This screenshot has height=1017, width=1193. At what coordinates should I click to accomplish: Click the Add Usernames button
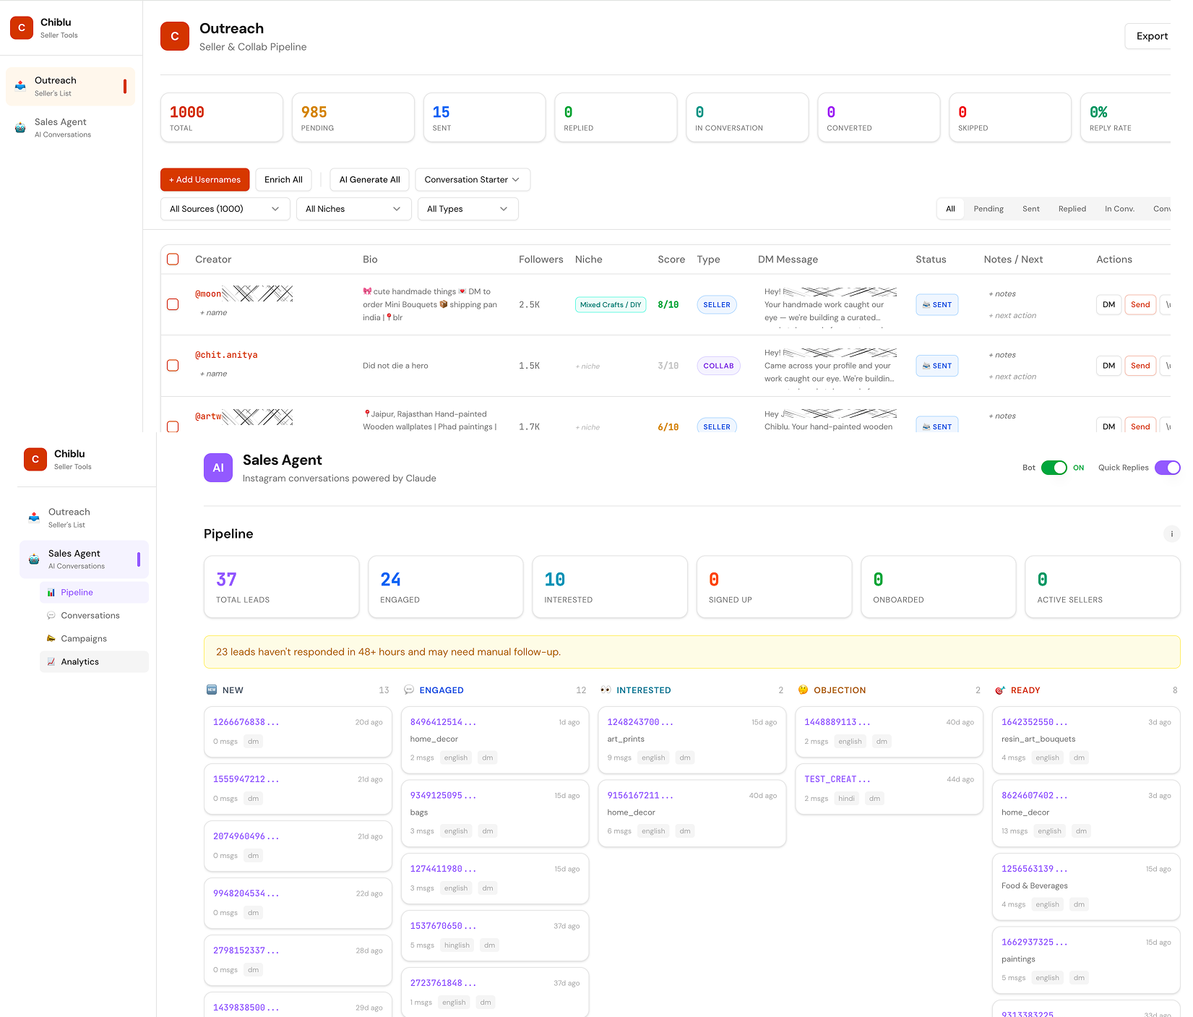[x=204, y=179]
